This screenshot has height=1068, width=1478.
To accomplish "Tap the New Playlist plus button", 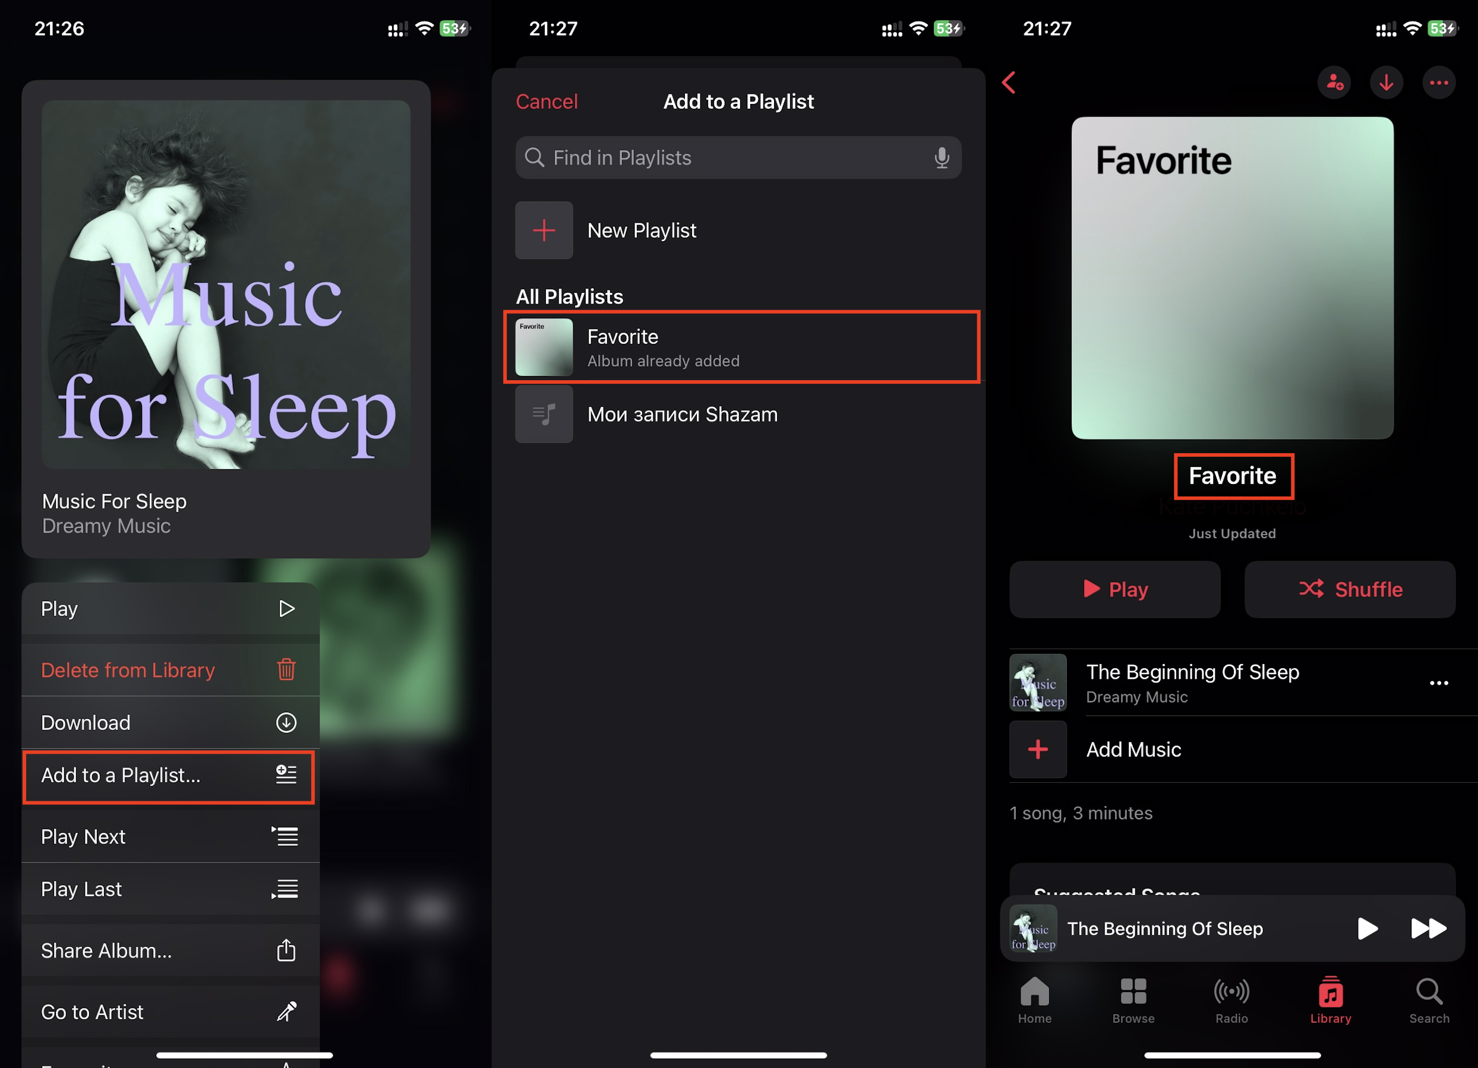I will tap(544, 229).
